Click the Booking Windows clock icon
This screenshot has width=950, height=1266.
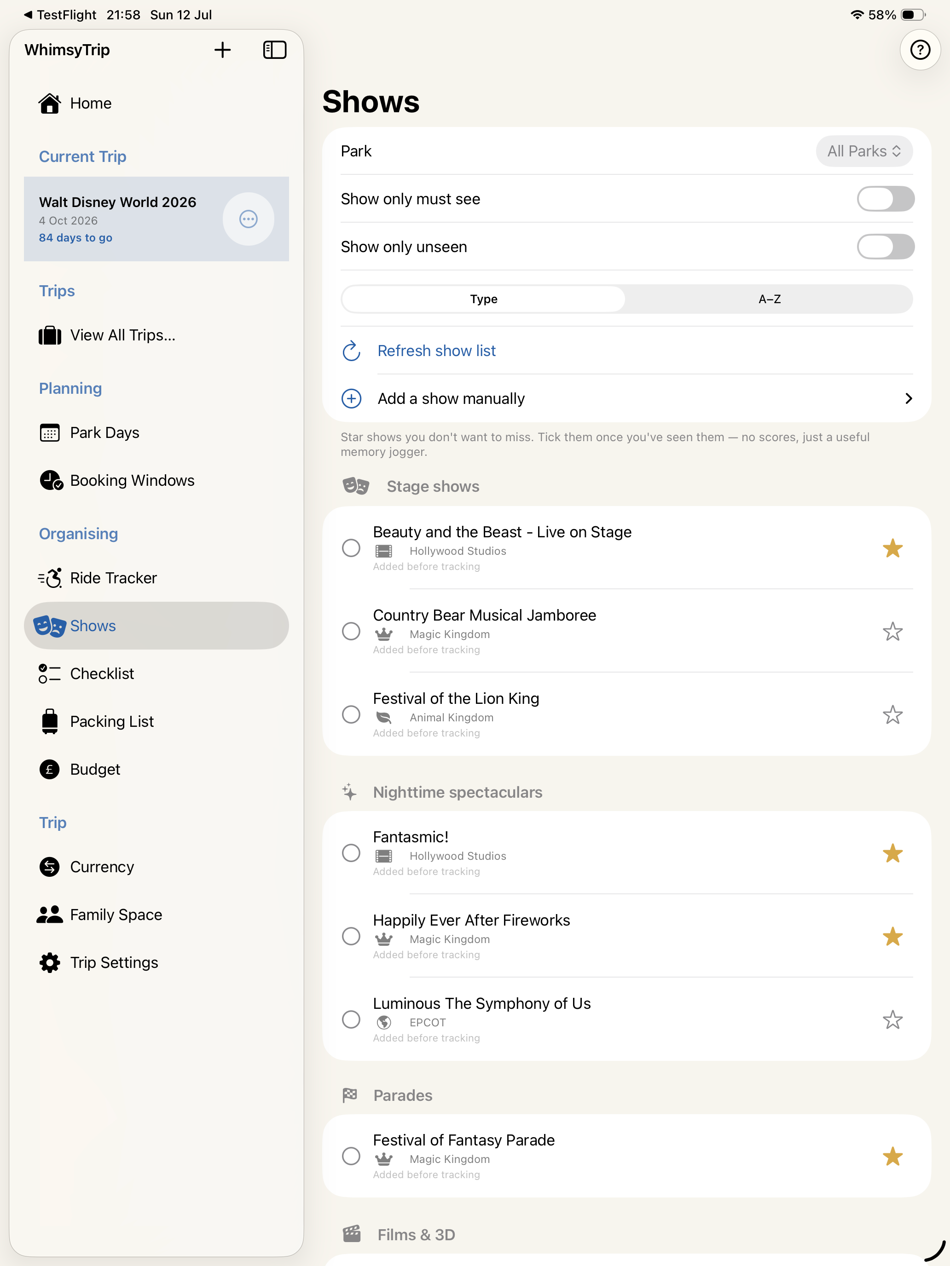click(x=51, y=481)
